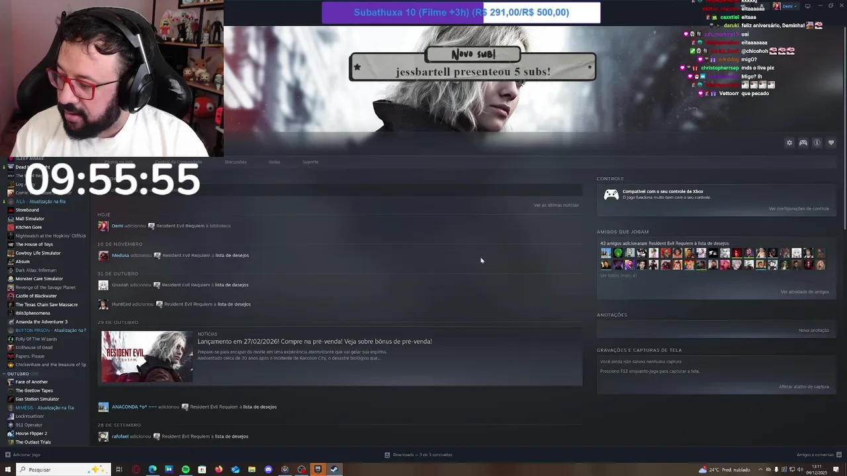Click the Pesquisar taskbar search box
Image resolution: width=847 pixels, height=476 pixels.
[x=63, y=469]
